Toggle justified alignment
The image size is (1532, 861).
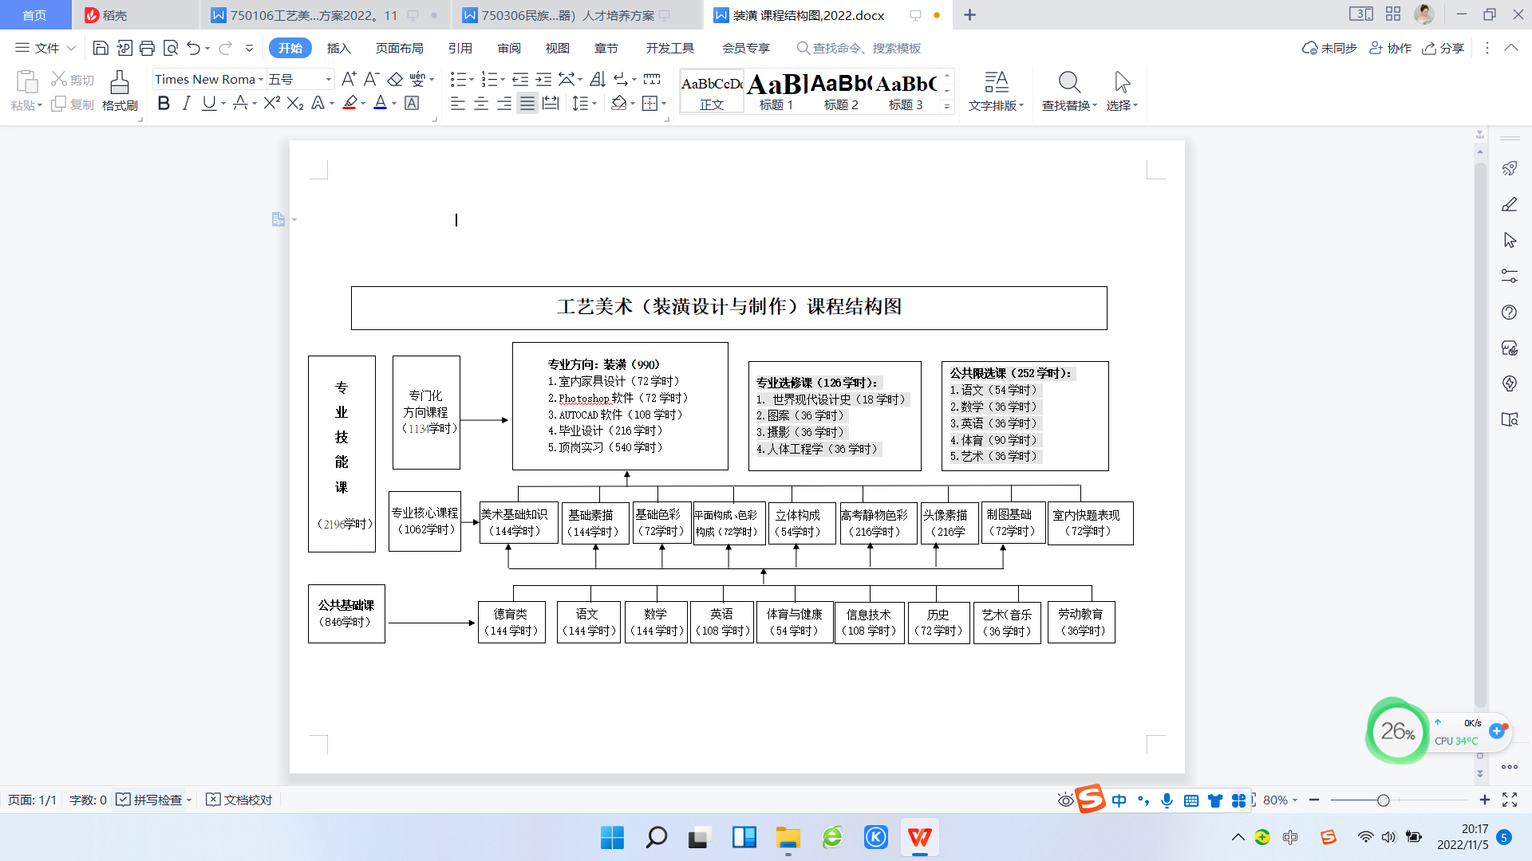click(x=527, y=104)
